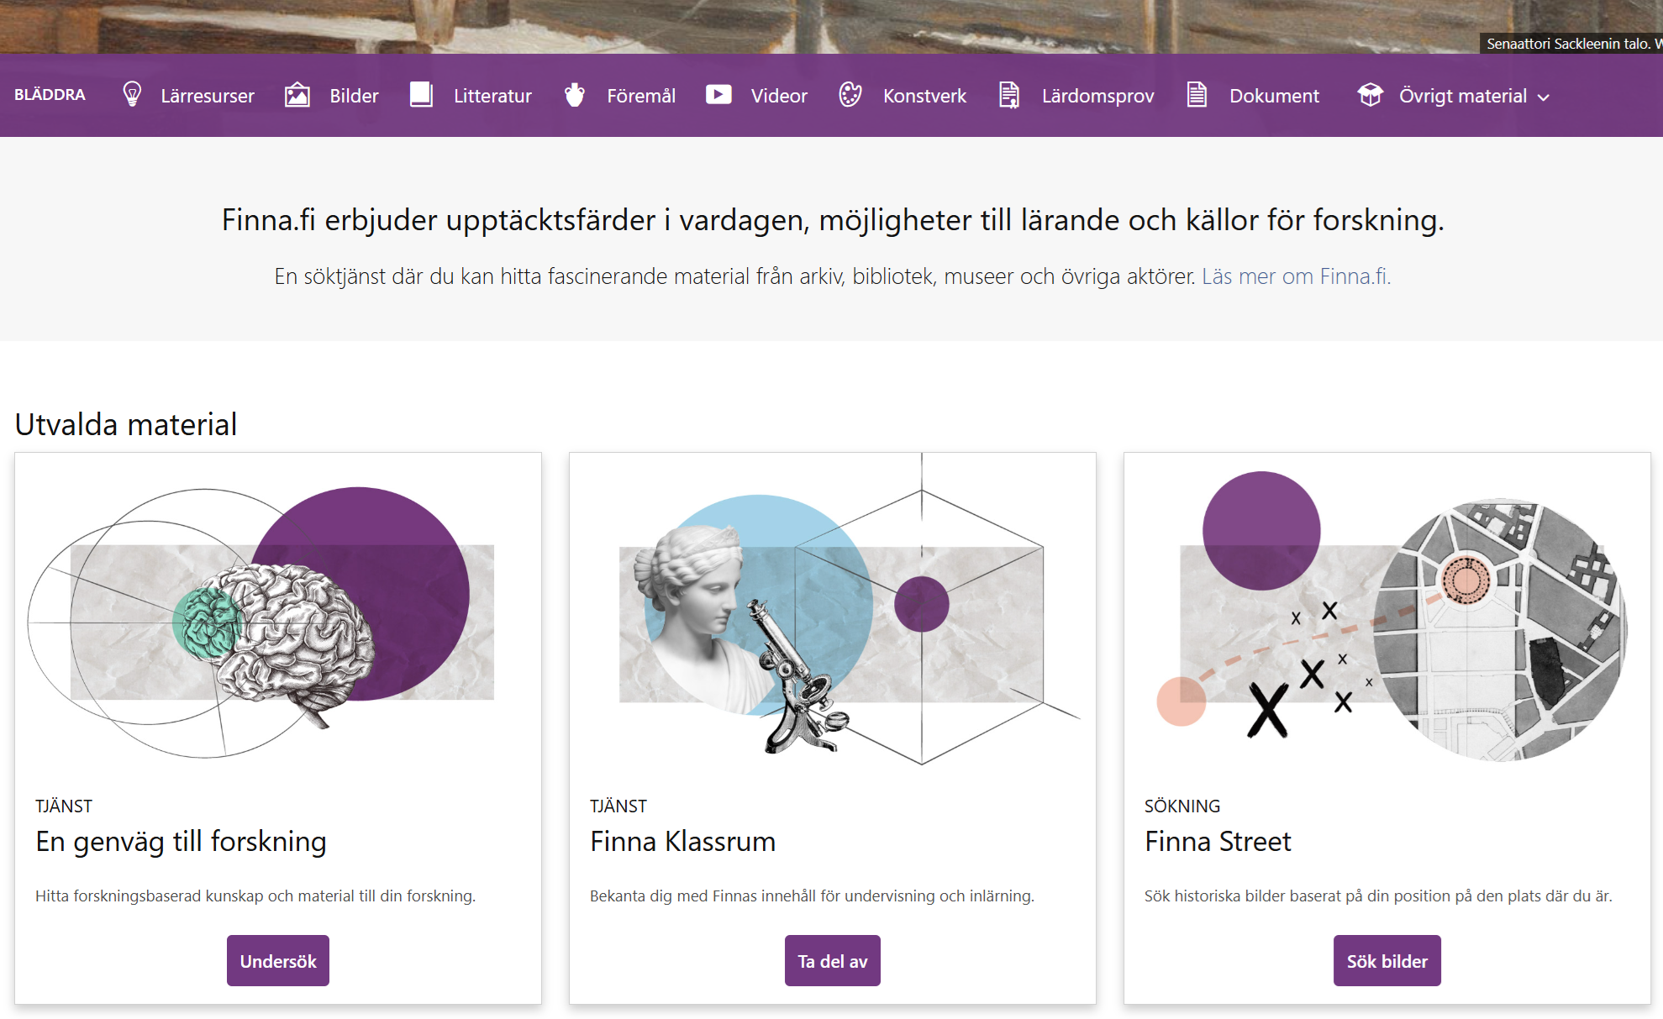
Task: Expand the Övrigt material dropdown chevron
Action: tap(1544, 97)
